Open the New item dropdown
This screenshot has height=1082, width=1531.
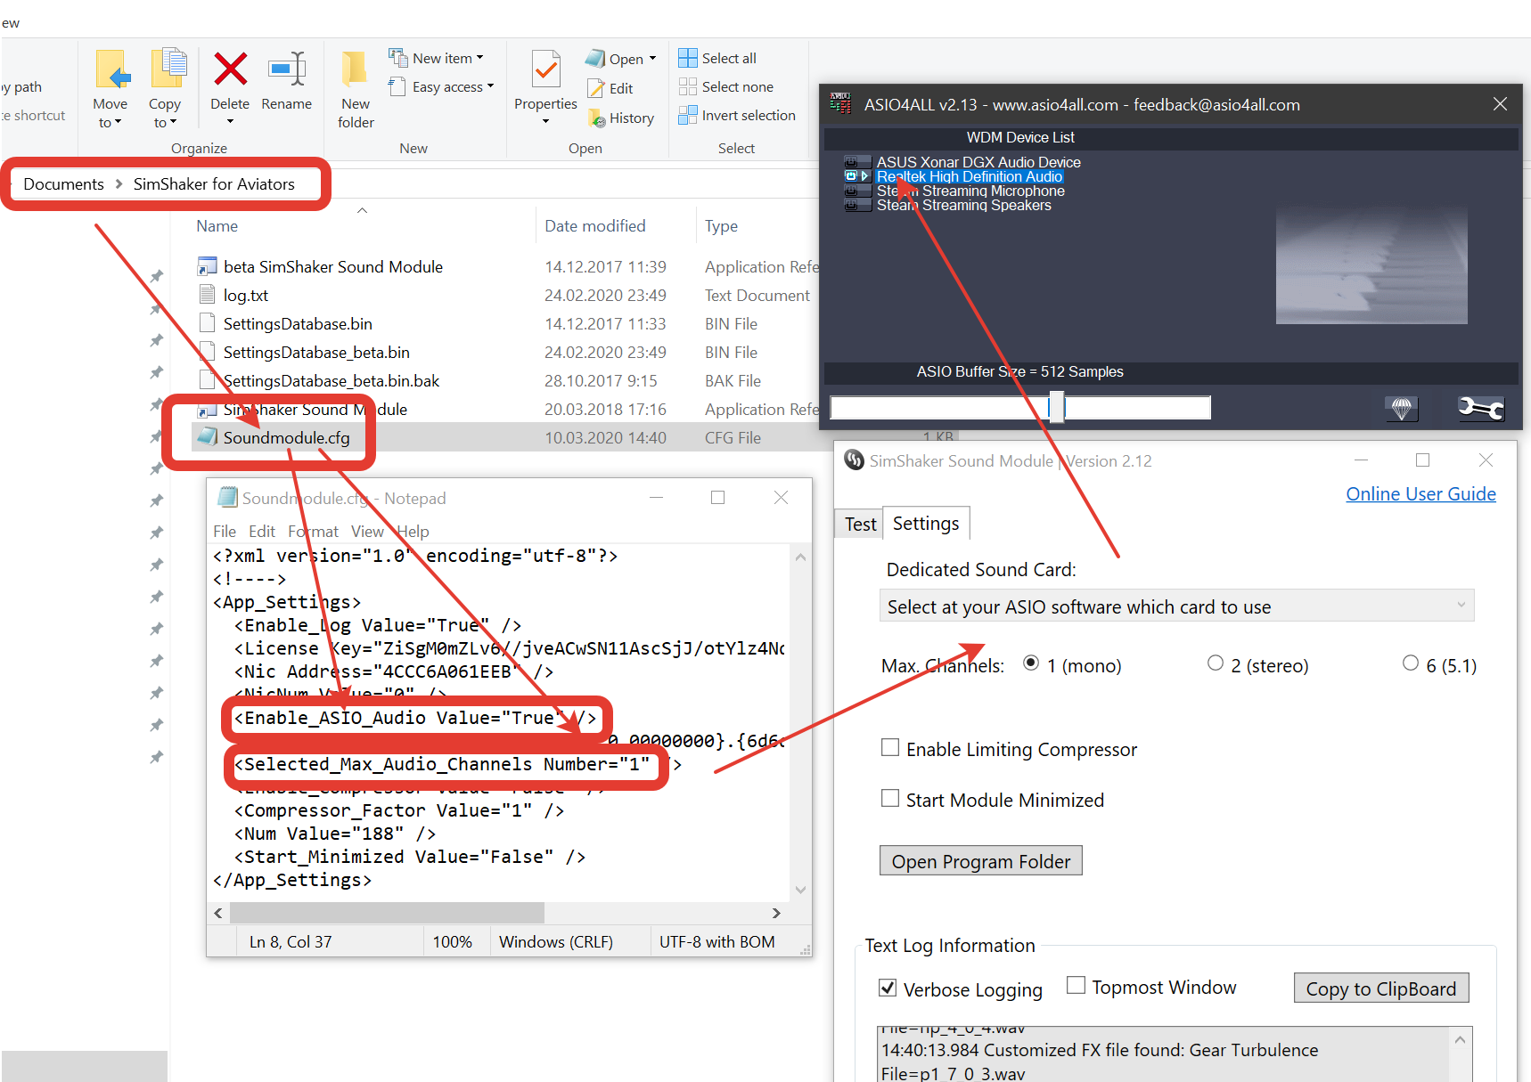[436, 58]
